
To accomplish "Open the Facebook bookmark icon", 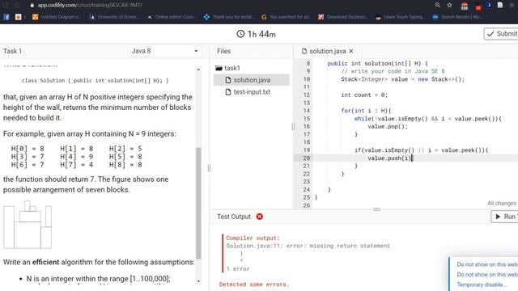I will (6, 17).
